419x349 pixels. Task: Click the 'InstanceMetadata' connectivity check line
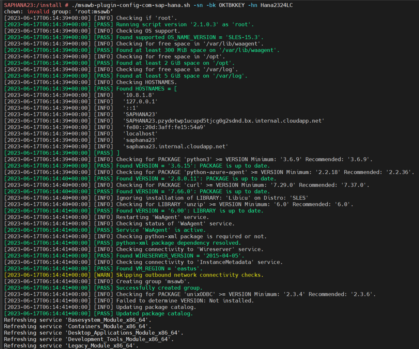143,262
